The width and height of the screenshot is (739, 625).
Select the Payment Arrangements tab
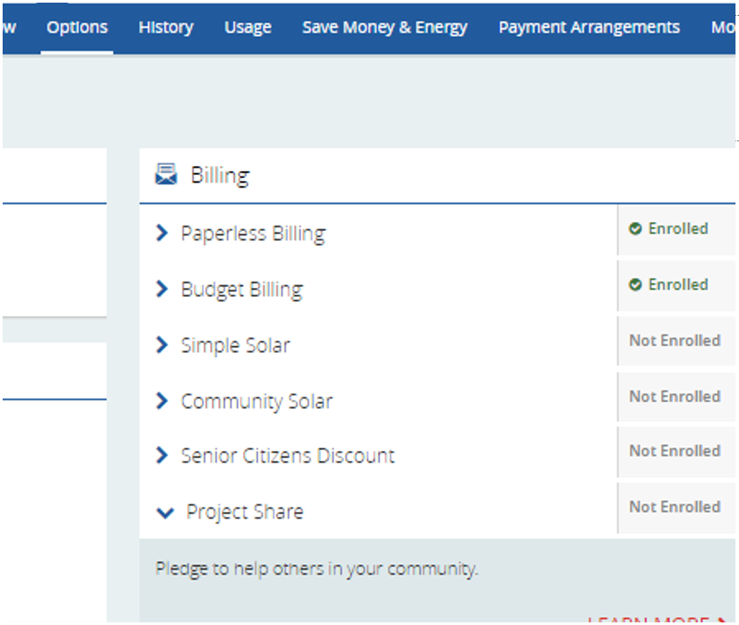(589, 27)
